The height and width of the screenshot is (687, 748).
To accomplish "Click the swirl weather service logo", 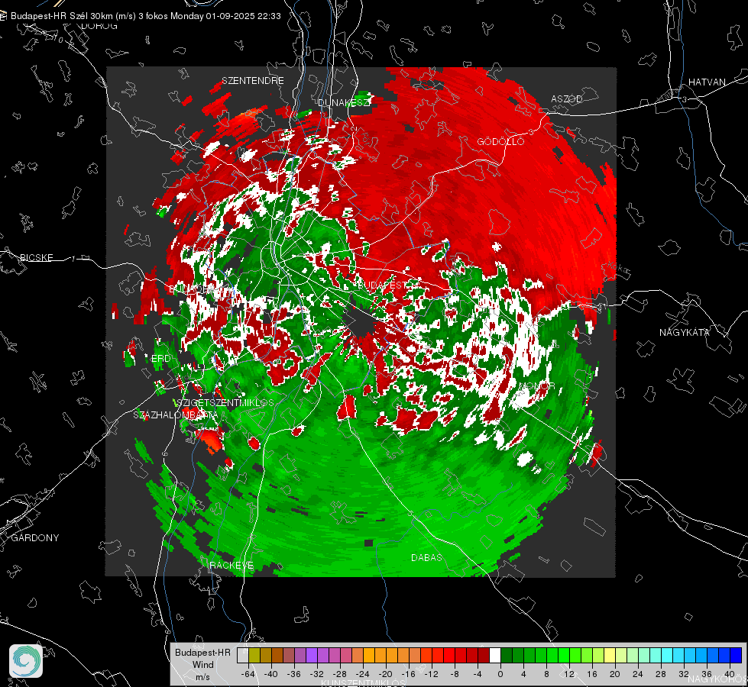I will pos(26,661).
